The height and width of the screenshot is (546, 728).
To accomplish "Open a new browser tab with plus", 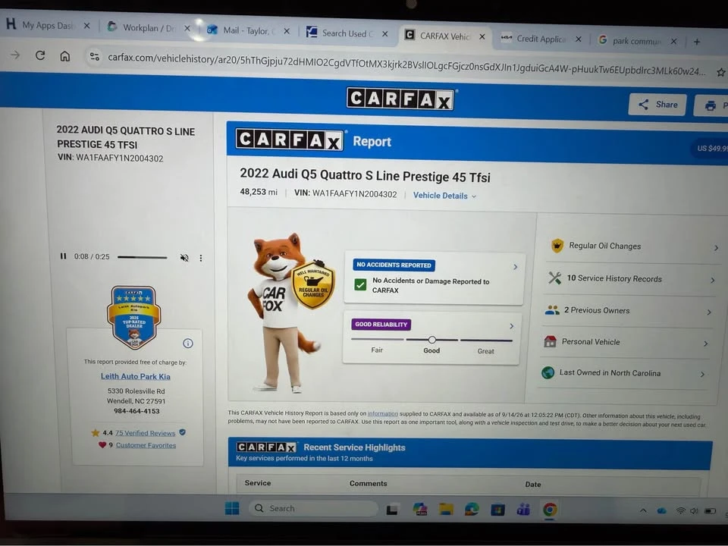I will pyautogui.click(x=697, y=42).
